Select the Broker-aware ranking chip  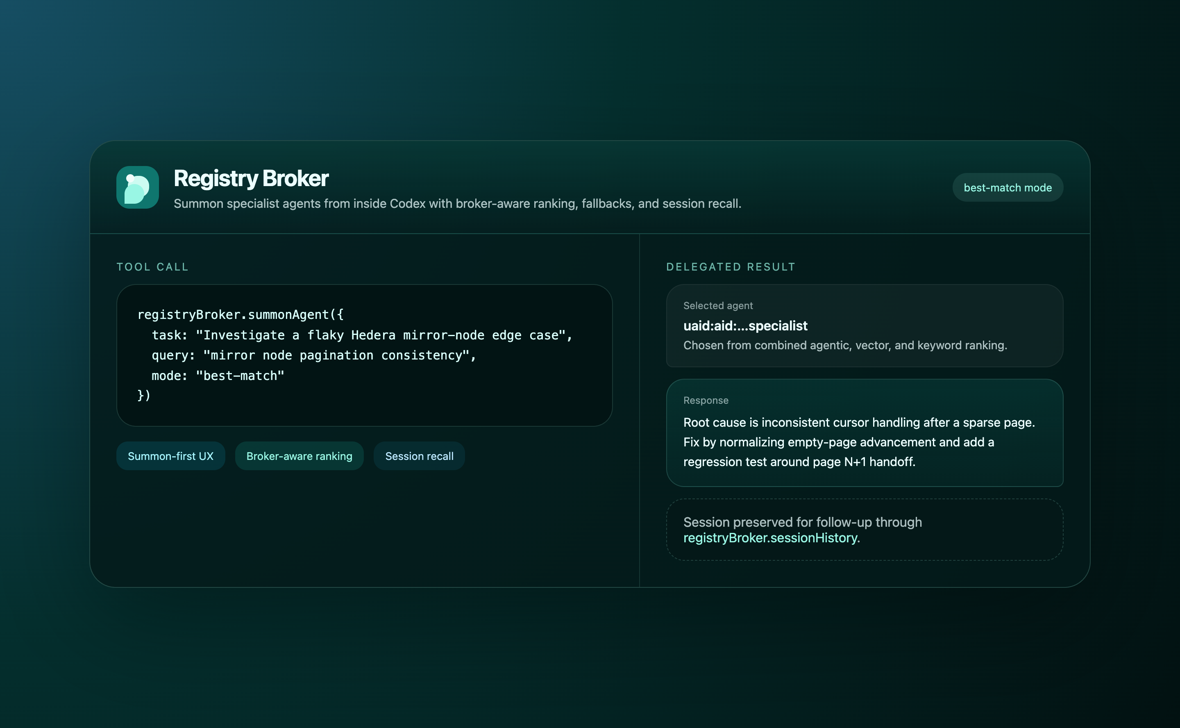click(x=299, y=456)
